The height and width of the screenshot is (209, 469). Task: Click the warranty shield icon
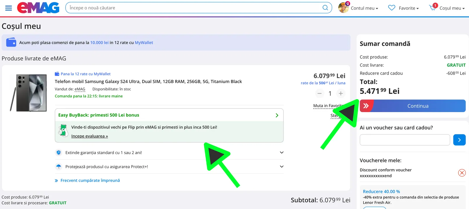(59, 153)
